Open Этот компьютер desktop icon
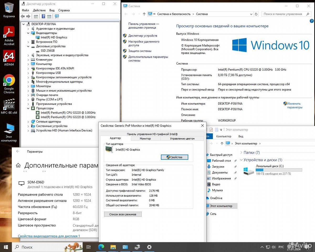315x252 pixels. 9,133
